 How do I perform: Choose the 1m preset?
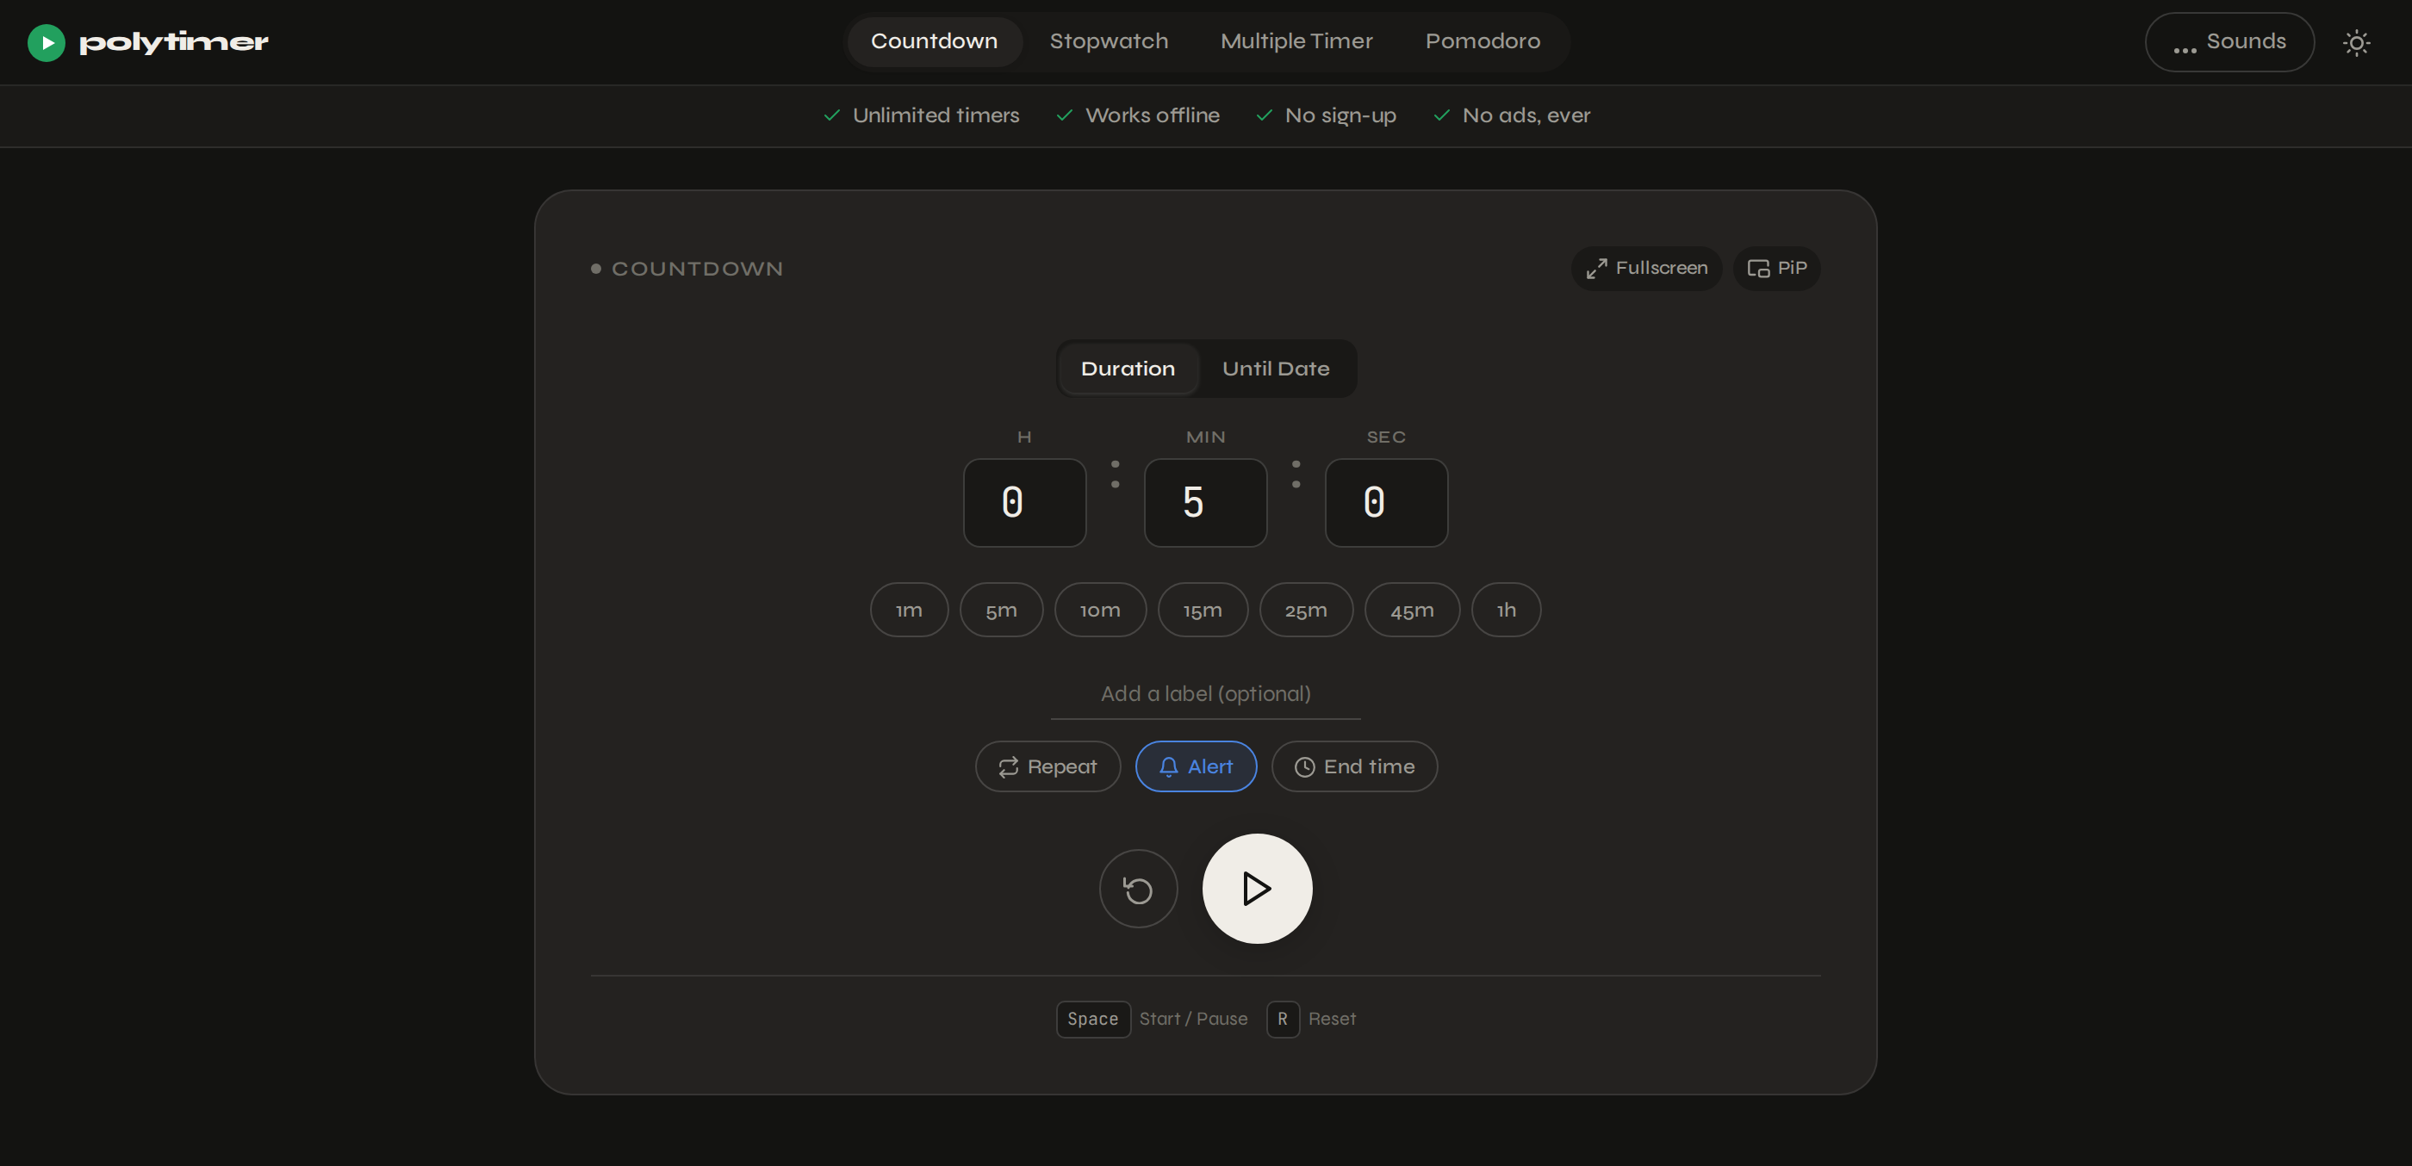908,611
